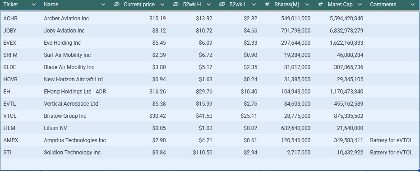The height and width of the screenshot is (172, 420).
Task: Select the 2,717,000 shares cell
Action: [298, 153]
